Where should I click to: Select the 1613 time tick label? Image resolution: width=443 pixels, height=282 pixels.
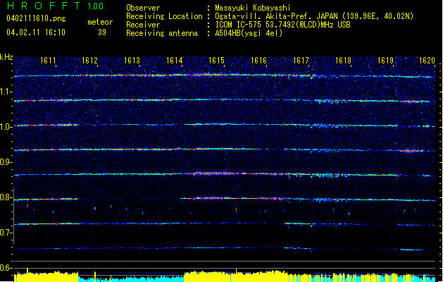coord(132,61)
